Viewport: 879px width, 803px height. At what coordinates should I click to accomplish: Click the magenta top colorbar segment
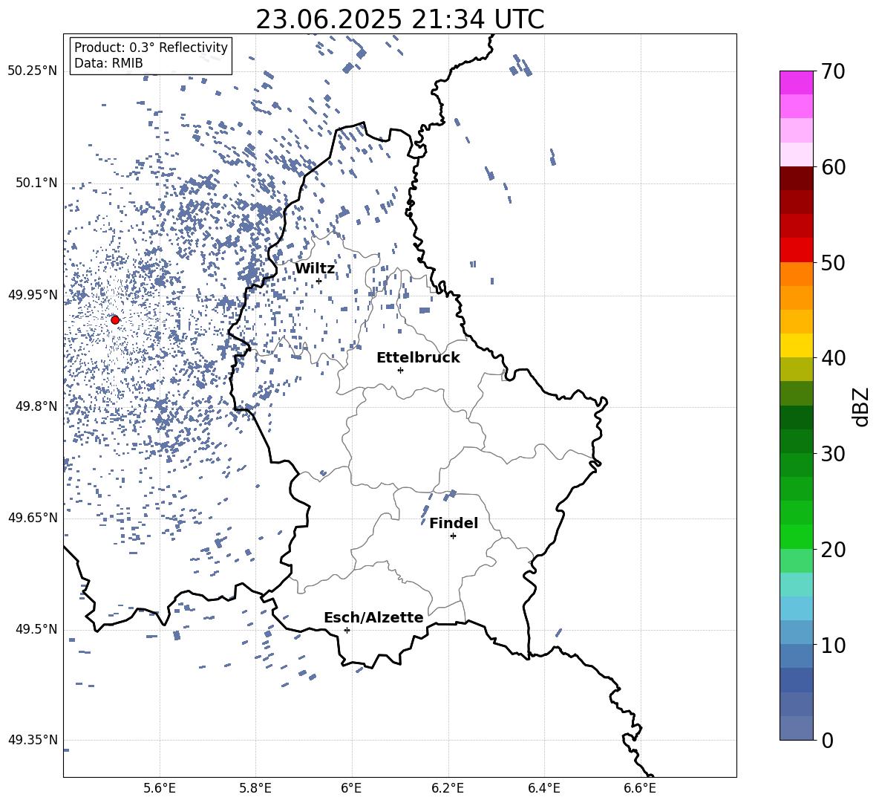pyautogui.click(x=797, y=82)
